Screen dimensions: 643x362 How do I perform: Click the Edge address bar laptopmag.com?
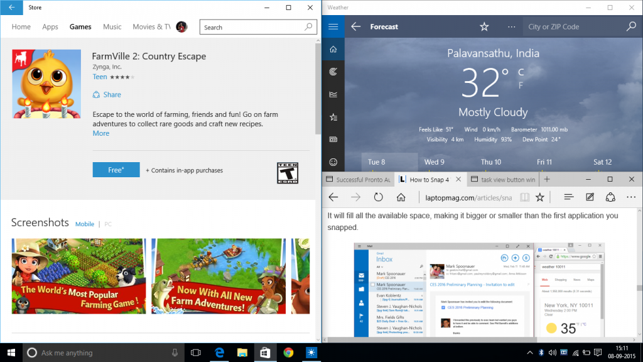(468, 198)
